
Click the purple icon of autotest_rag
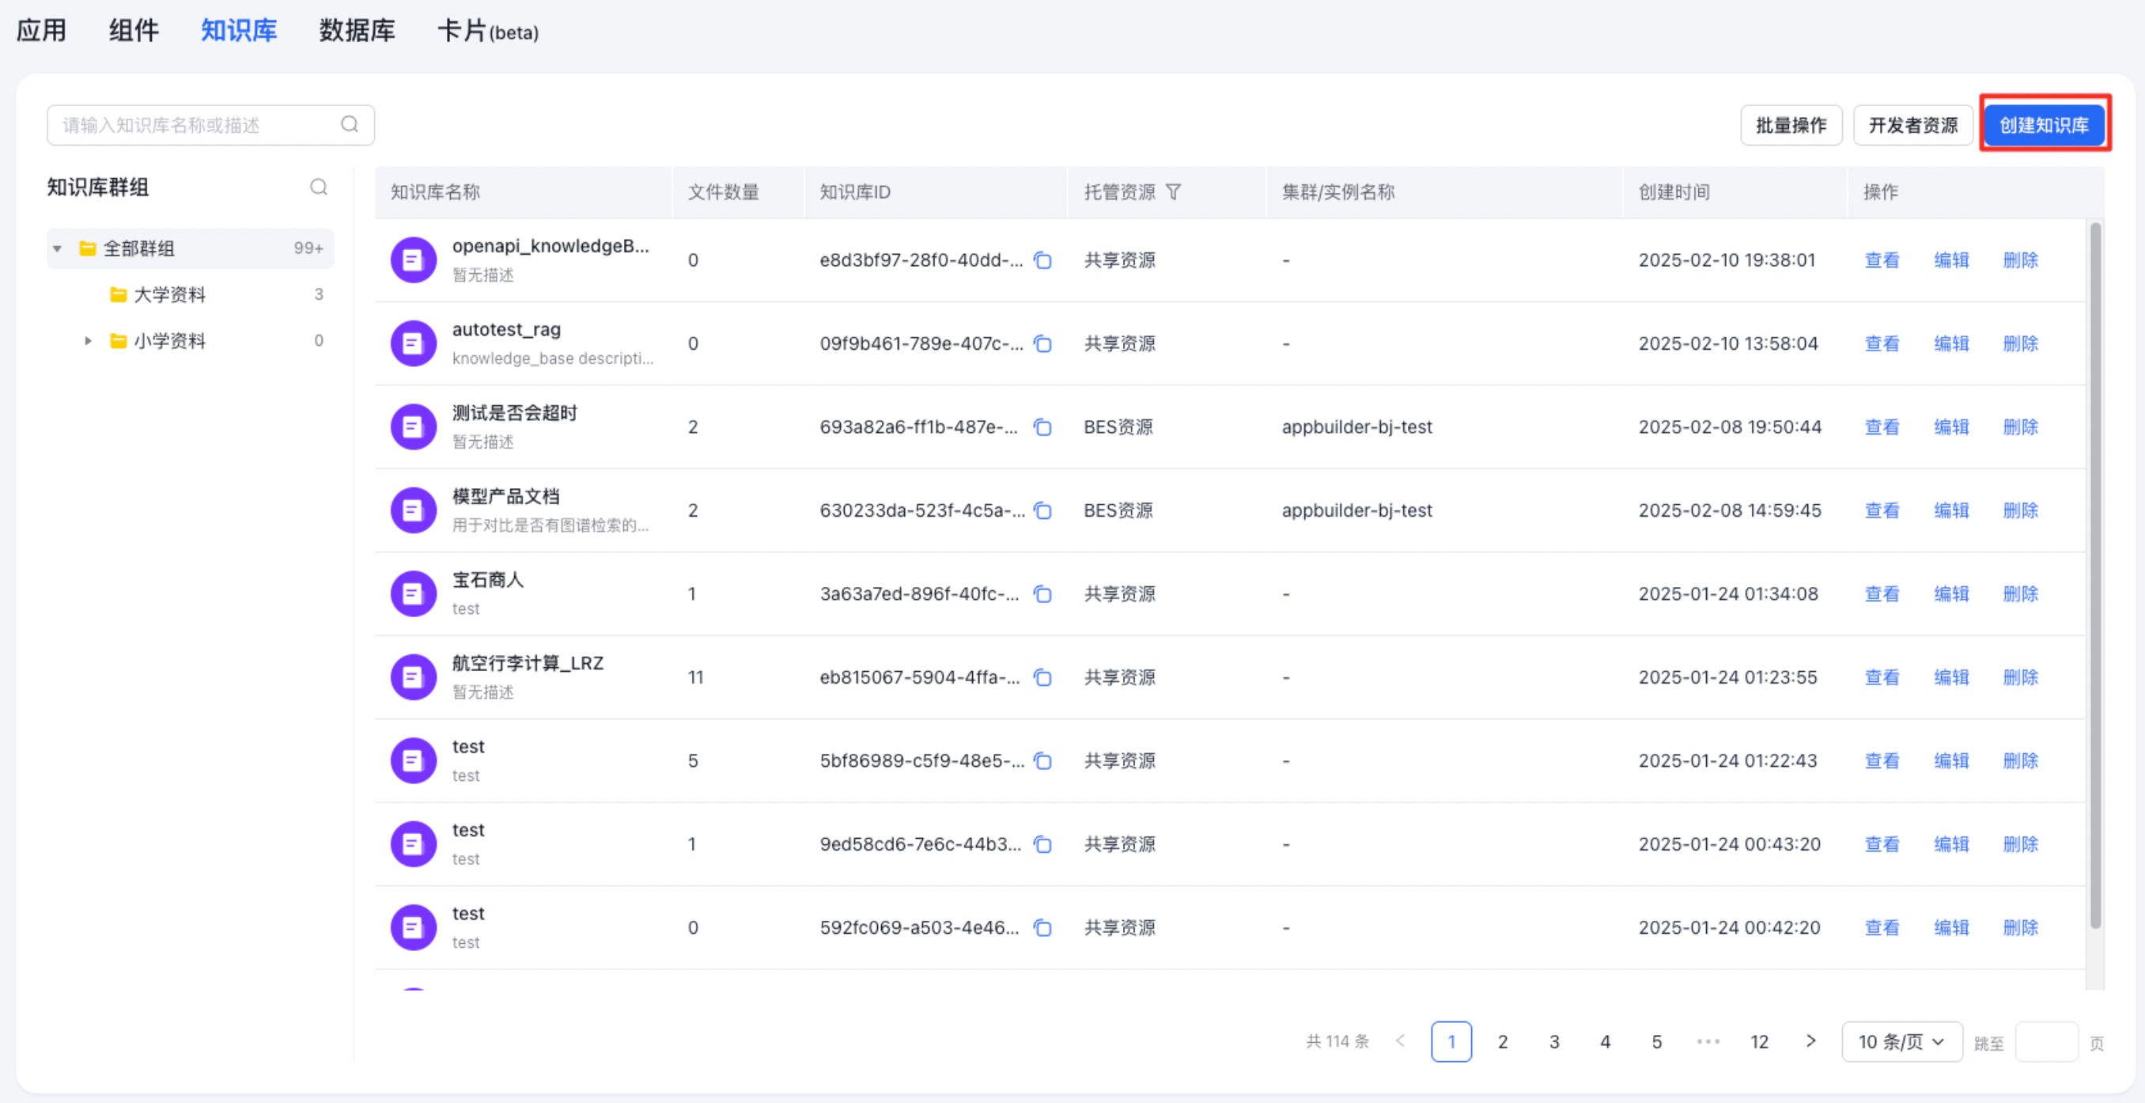click(x=414, y=343)
